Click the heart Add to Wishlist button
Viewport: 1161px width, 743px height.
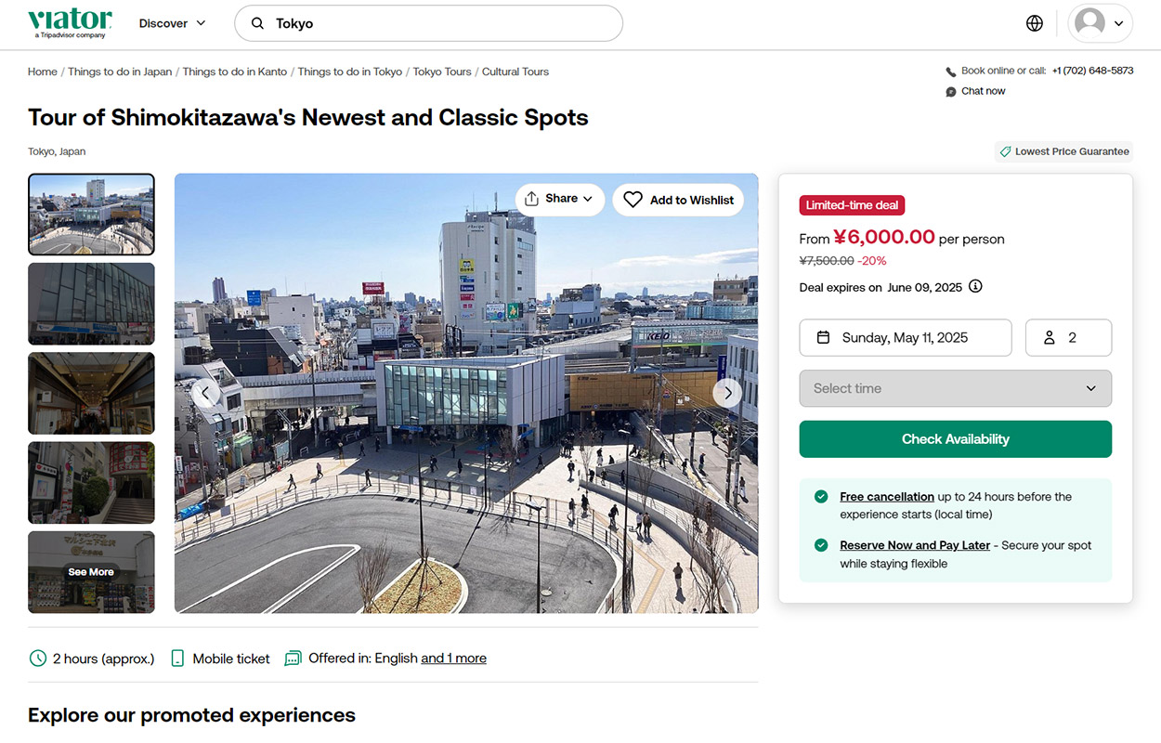tap(678, 200)
